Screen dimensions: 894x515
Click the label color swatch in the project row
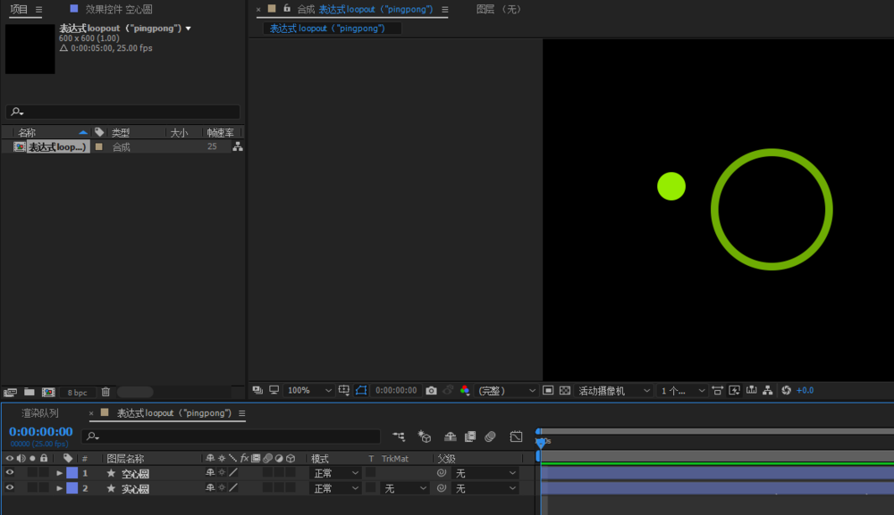99,146
